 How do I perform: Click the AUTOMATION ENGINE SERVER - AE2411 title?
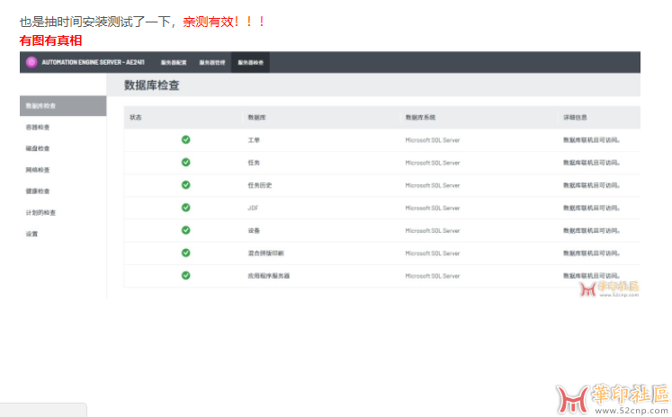pyautogui.click(x=93, y=63)
